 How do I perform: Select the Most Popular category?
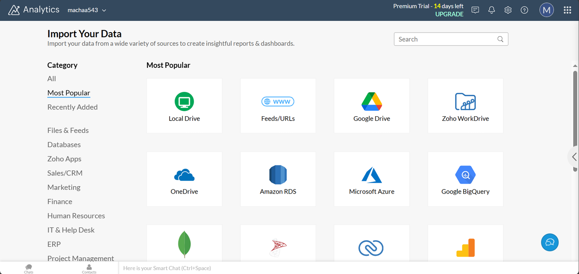coord(69,93)
